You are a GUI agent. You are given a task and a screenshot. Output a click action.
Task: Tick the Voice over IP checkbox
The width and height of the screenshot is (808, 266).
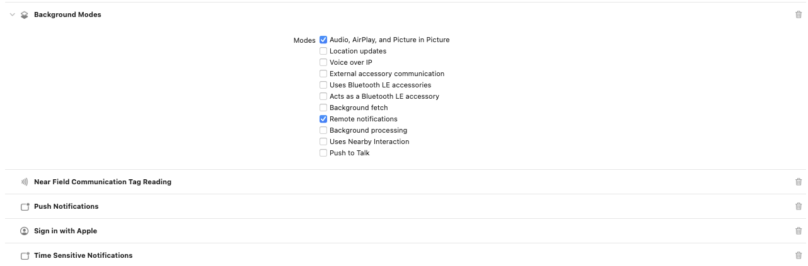pyautogui.click(x=323, y=62)
